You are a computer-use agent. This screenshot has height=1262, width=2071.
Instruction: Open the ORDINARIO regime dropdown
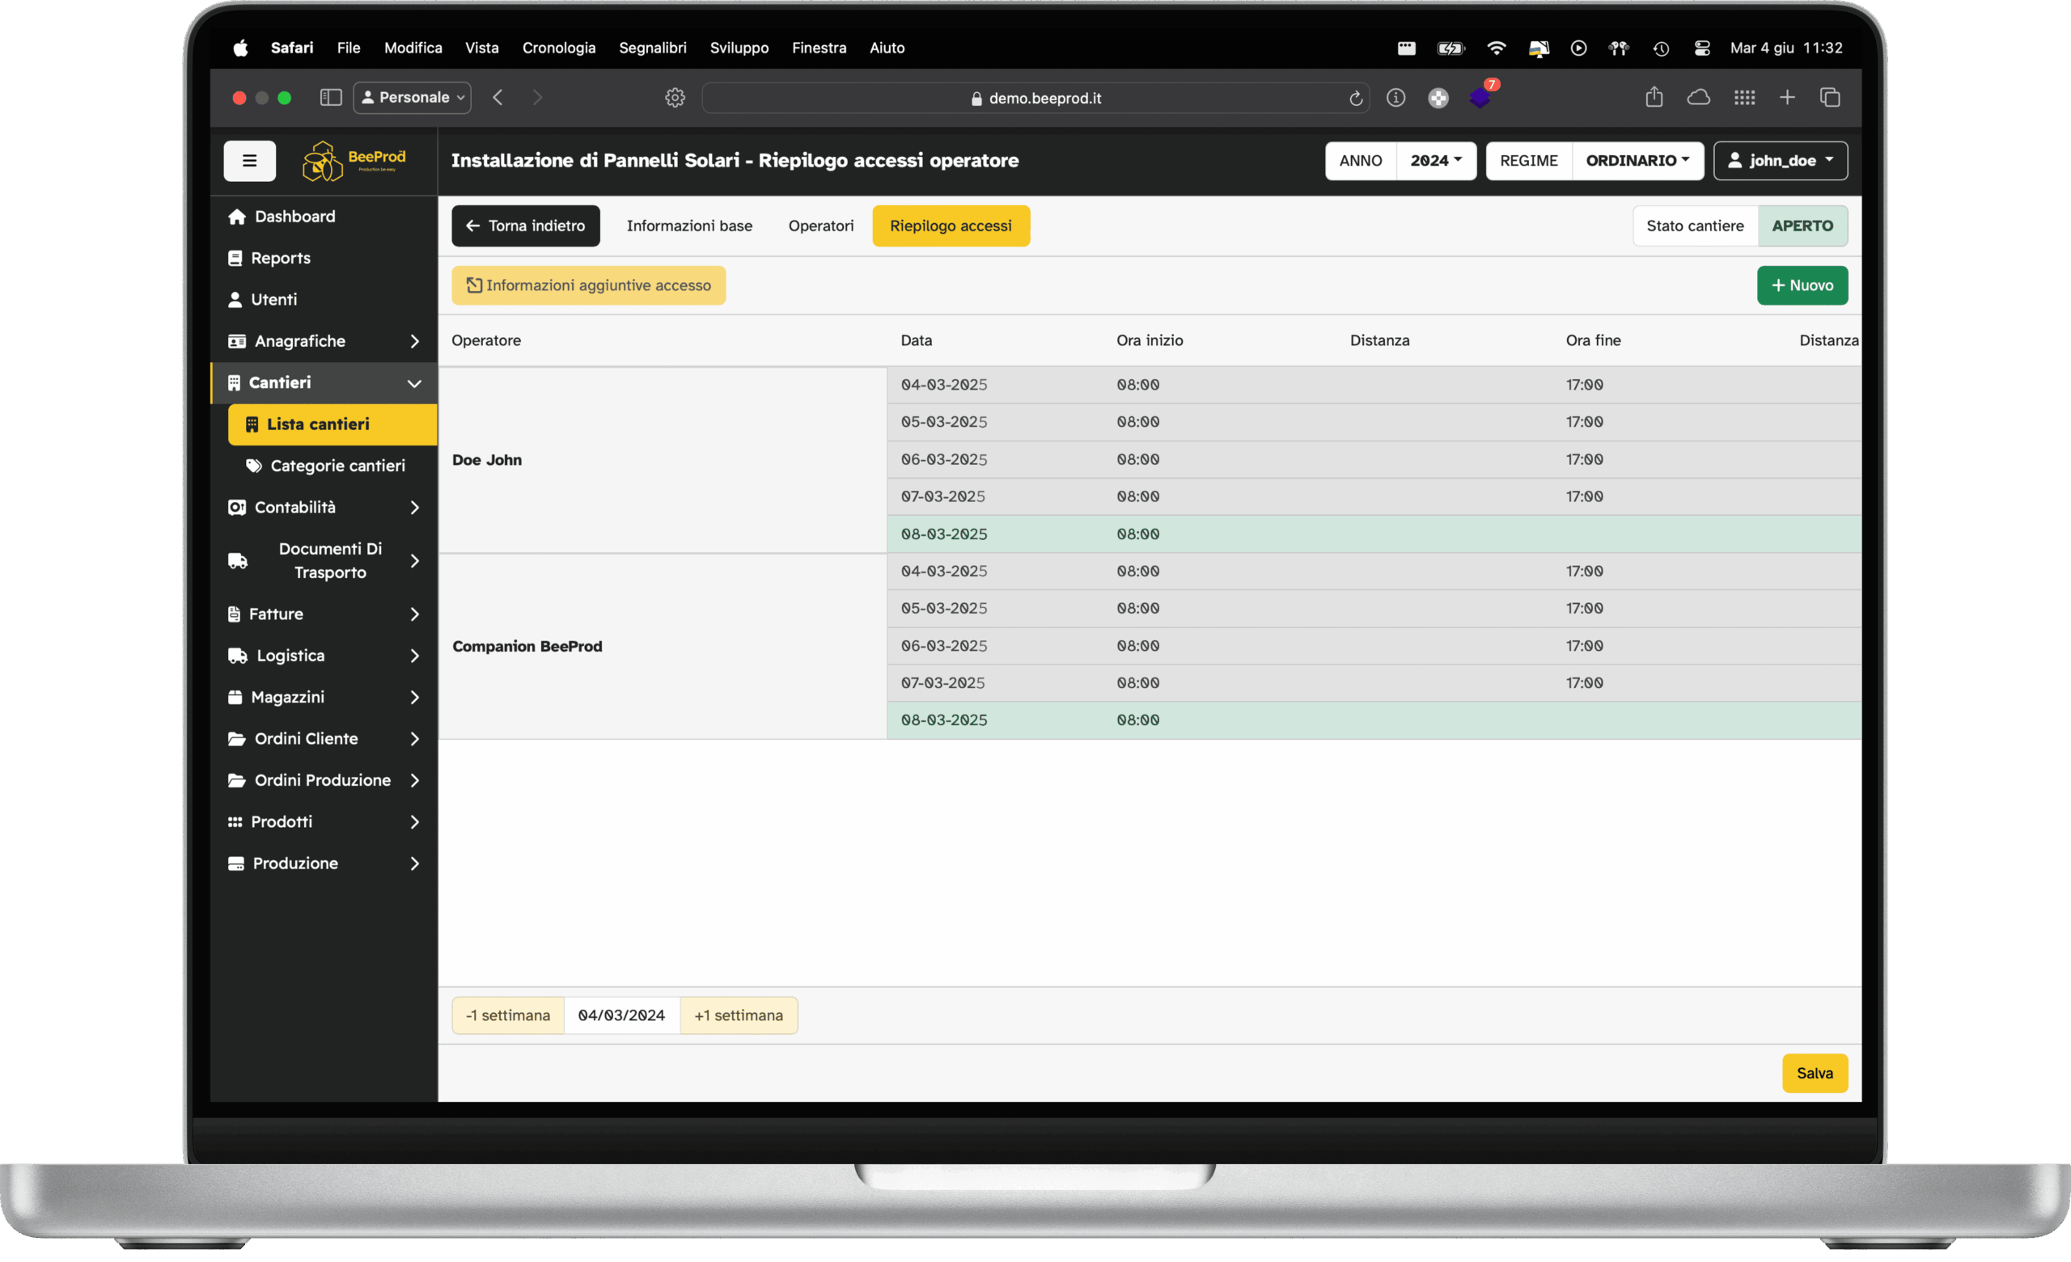(1637, 161)
